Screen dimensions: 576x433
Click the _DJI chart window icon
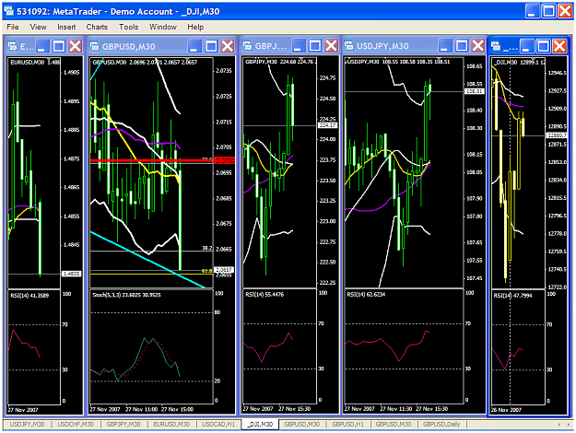click(x=496, y=46)
